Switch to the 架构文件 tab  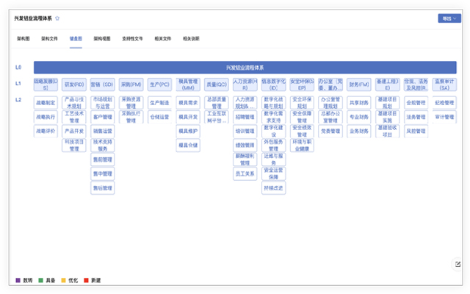(x=49, y=38)
